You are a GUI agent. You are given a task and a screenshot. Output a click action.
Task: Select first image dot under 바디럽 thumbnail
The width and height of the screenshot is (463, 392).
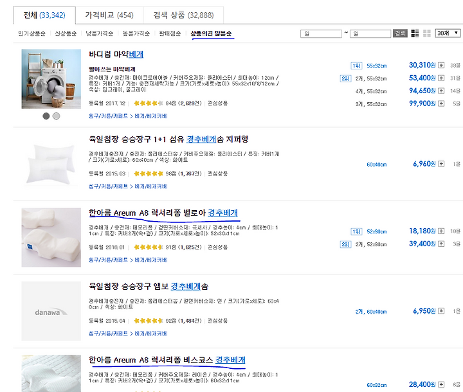(46, 116)
